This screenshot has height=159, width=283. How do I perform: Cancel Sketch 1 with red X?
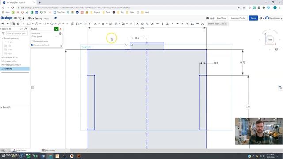[61, 29]
